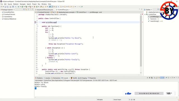Open the Run menu
The height and width of the screenshot is (101, 179).
(39, 4)
